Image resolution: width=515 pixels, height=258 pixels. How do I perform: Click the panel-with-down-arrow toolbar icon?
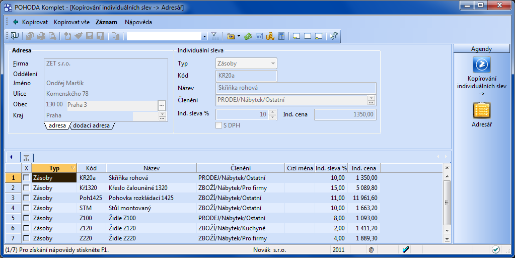coord(296,36)
